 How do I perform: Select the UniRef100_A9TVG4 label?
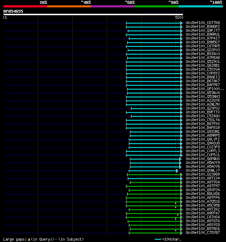click(x=203, y=182)
